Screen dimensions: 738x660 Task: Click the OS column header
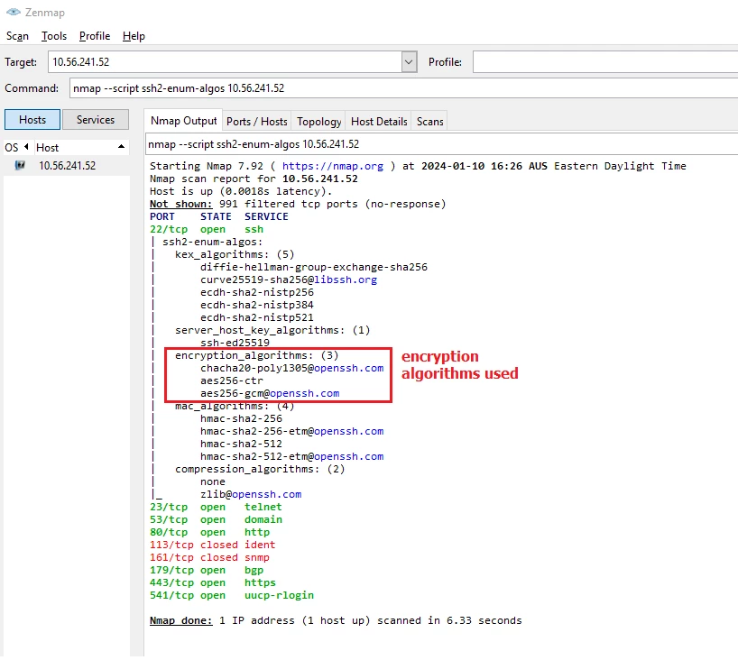[x=17, y=147]
